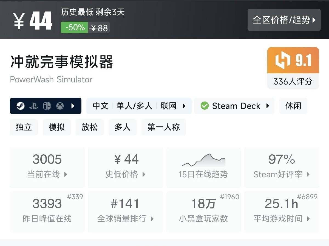Click the 联网 label

click(x=168, y=106)
